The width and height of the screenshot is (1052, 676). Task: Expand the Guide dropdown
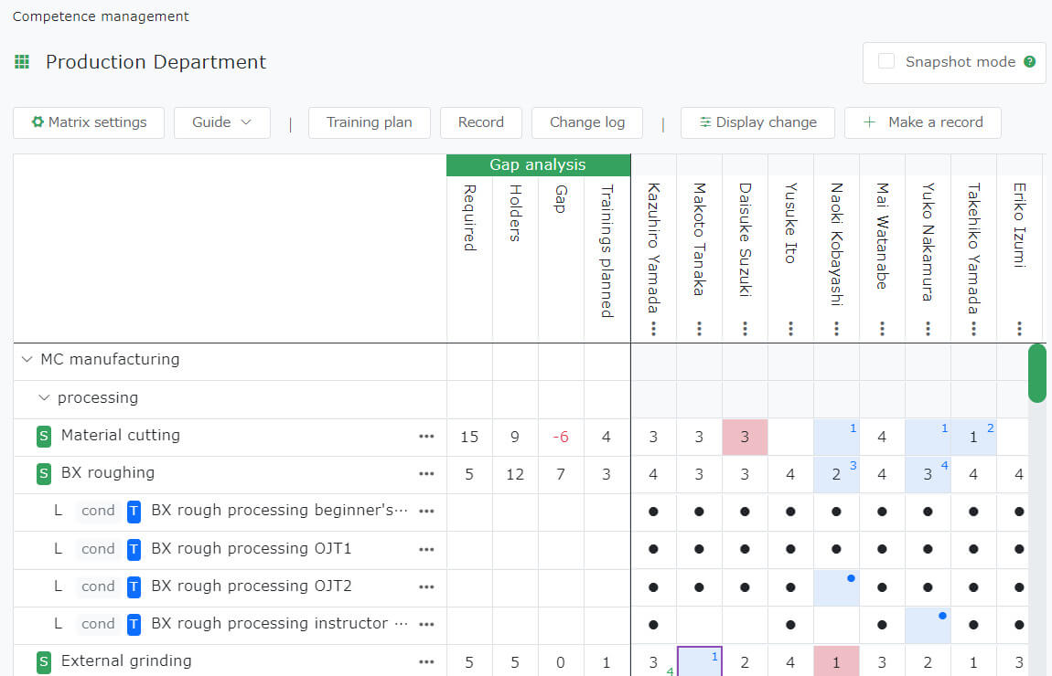tap(222, 122)
